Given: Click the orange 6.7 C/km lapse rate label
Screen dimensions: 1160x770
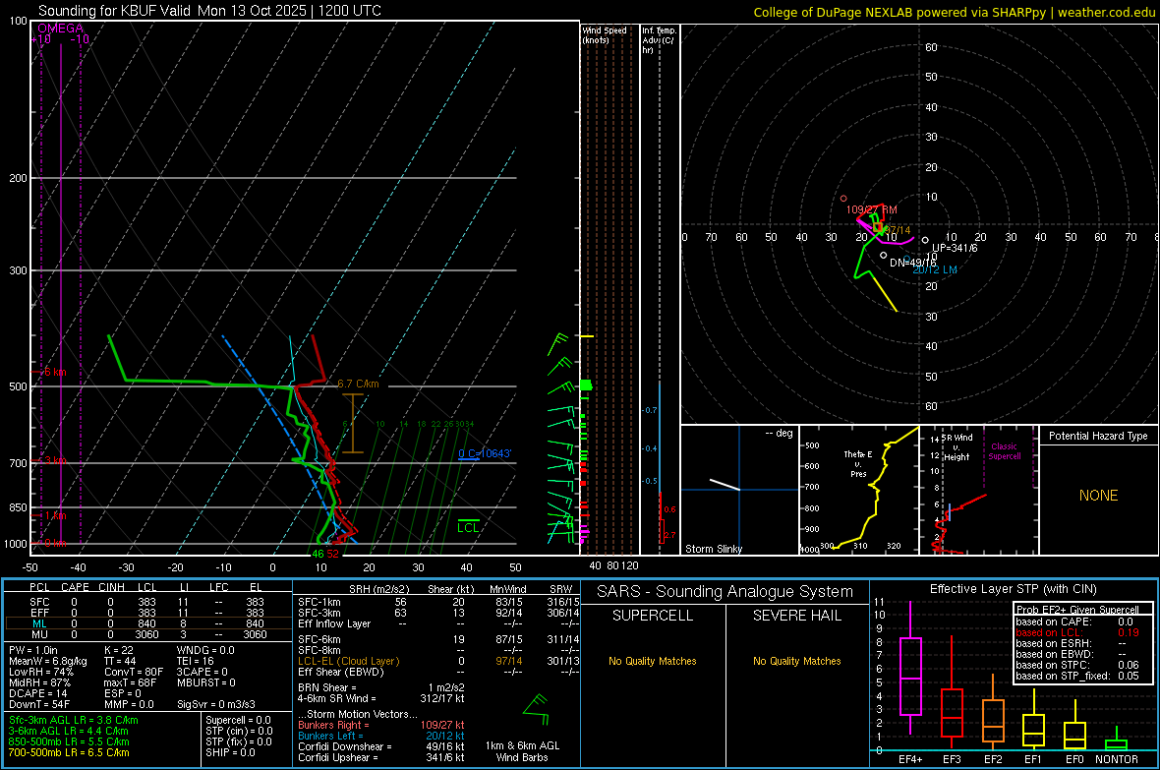Looking at the screenshot, I should click(358, 384).
